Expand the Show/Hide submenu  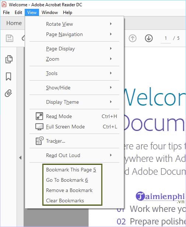[74, 88]
